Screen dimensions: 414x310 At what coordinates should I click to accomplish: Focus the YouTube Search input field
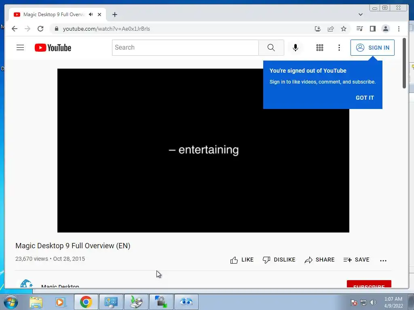tap(185, 48)
